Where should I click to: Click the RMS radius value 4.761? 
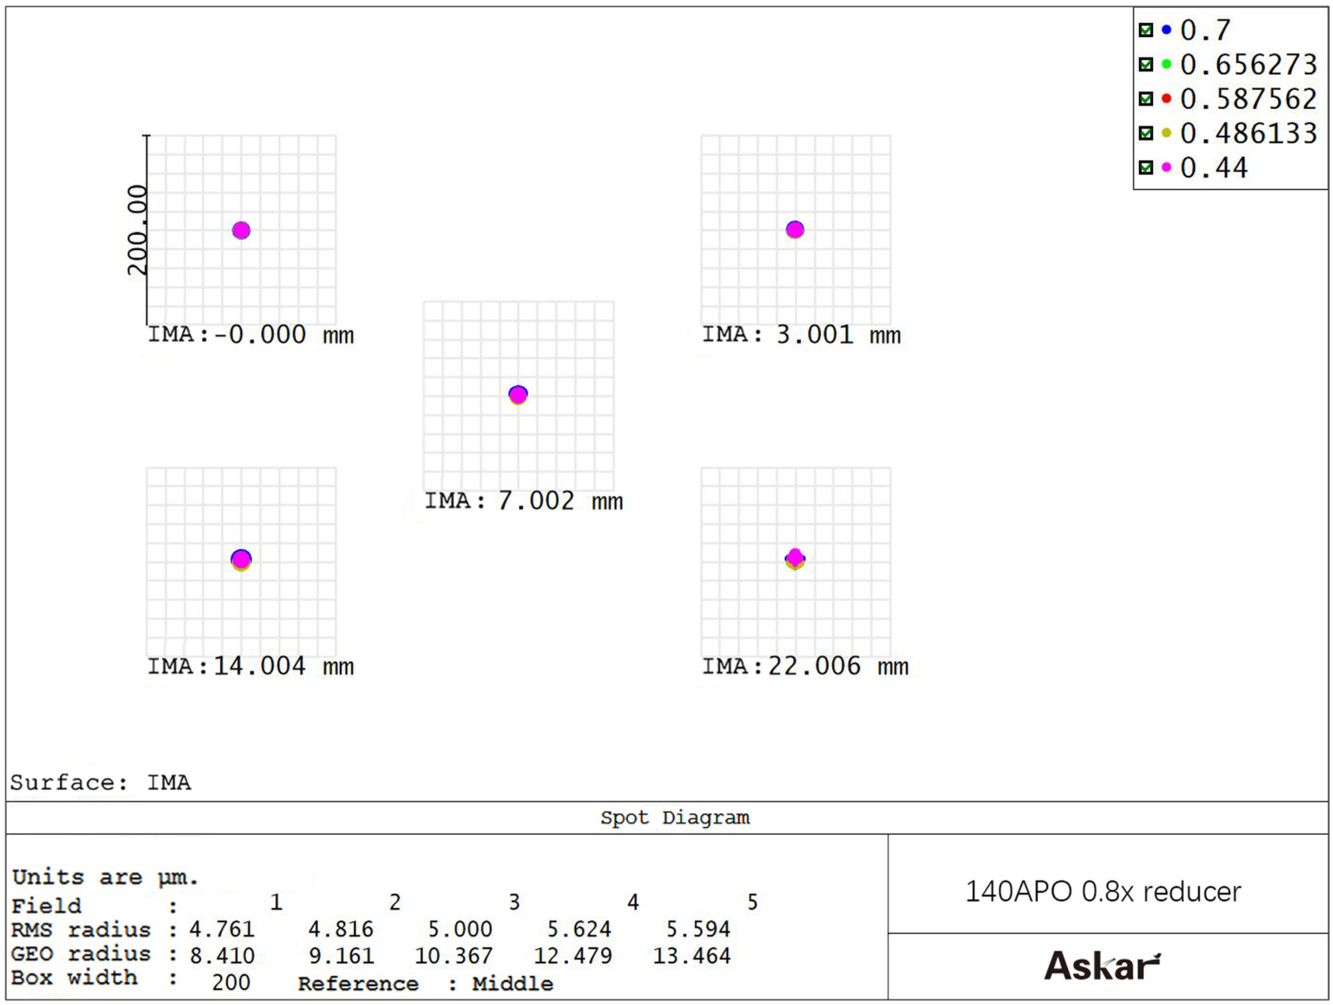[222, 929]
